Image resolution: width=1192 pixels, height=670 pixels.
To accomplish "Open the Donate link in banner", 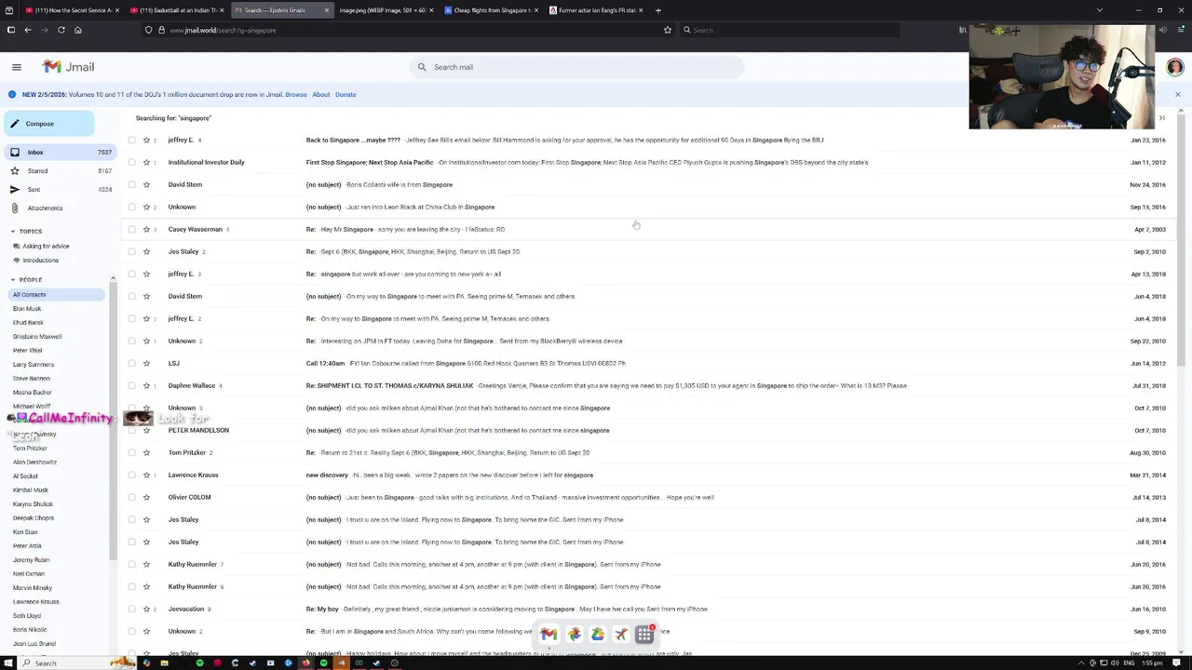I will [x=345, y=94].
